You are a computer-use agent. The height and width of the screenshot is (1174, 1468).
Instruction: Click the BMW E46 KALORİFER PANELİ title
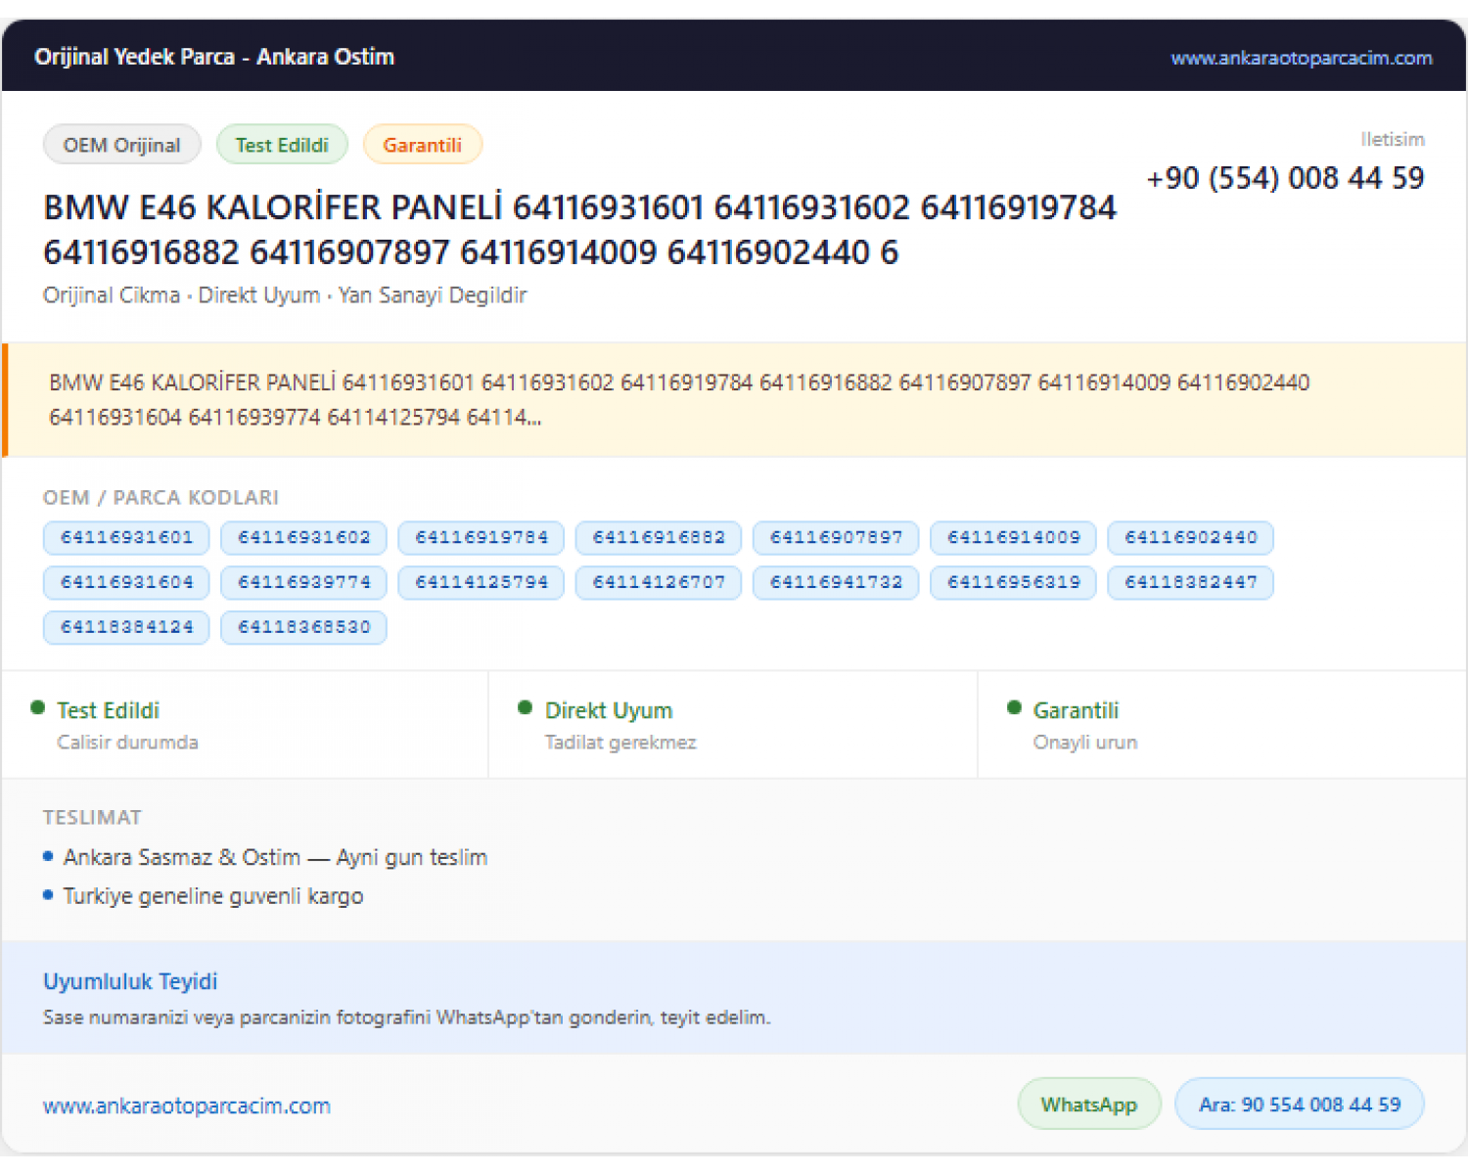[579, 230]
